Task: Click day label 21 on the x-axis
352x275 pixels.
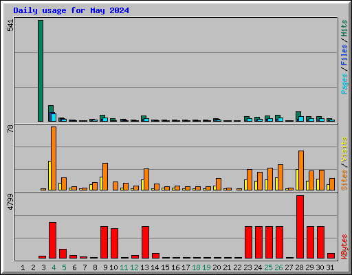Action: [x=227, y=267]
